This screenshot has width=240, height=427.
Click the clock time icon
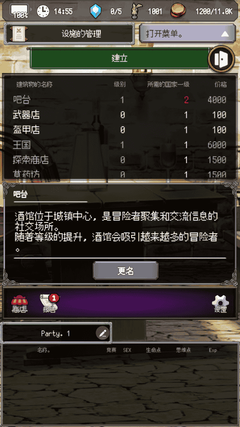pyautogui.click(x=43, y=12)
